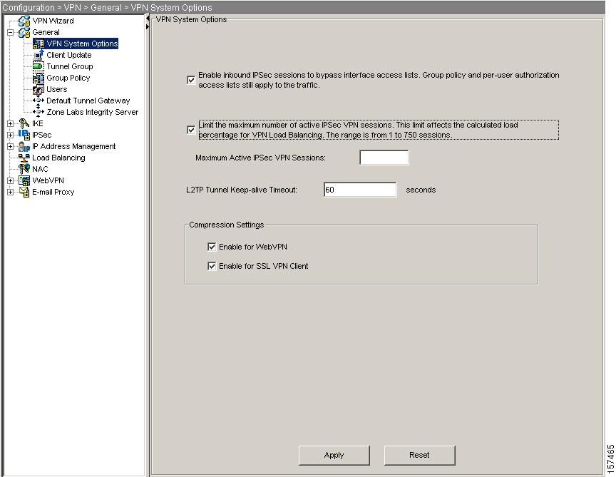The width and height of the screenshot is (616, 477).
Task: Select Load Balancing tree item
Action: click(58, 158)
